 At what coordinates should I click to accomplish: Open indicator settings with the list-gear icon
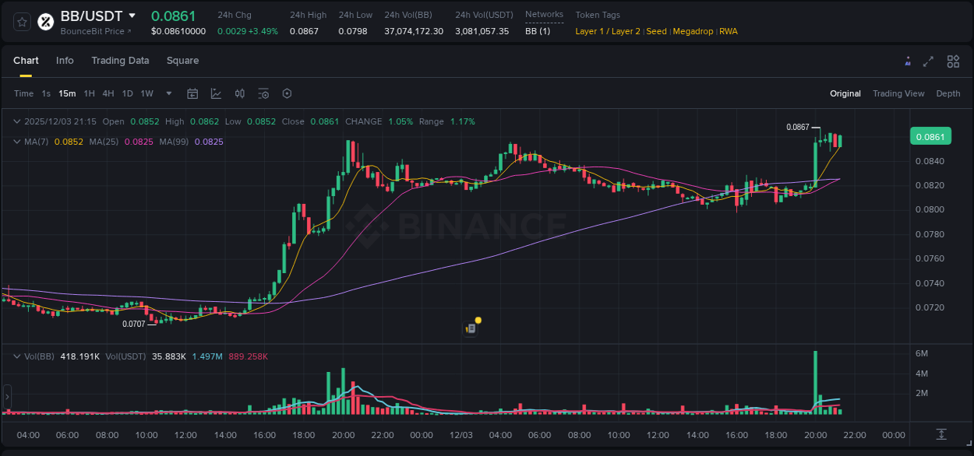[263, 93]
